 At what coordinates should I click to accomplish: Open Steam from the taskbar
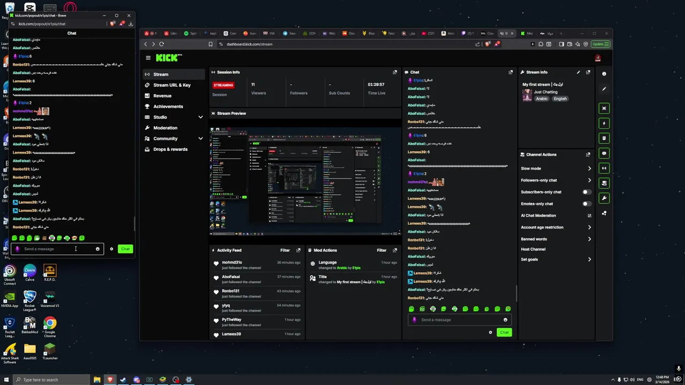[x=123, y=380]
